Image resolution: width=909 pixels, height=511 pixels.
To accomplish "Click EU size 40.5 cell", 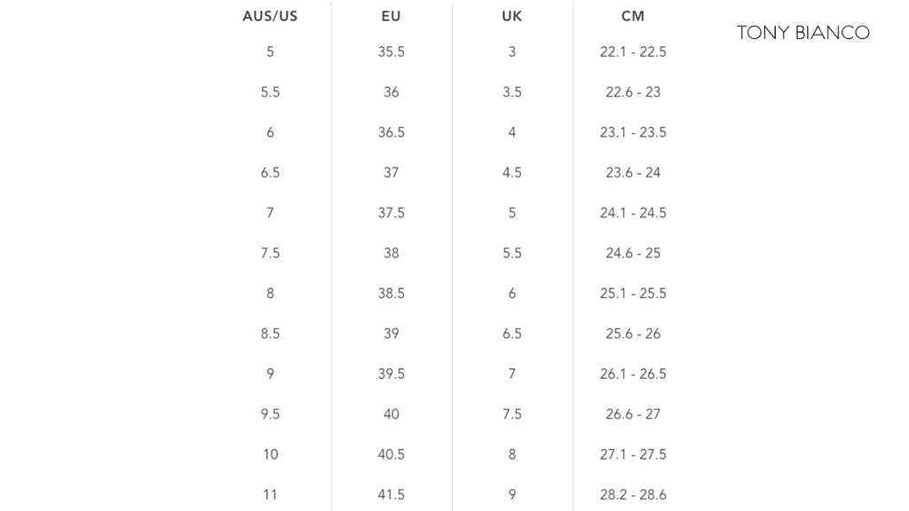I will (x=391, y=454).
